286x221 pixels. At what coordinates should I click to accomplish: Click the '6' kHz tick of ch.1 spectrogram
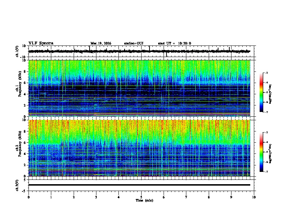click(x=25, y=83)
